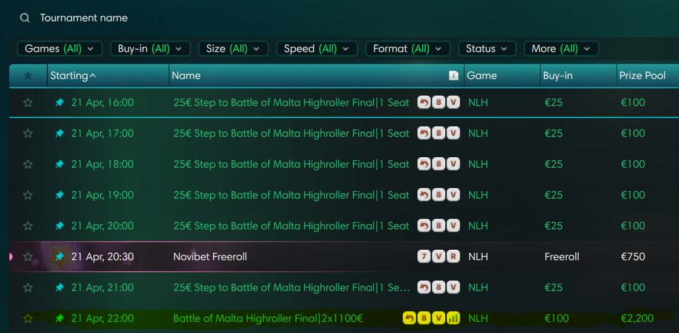
Task: Click the yellow chart icon on Highroller Final
Action: 453,318
